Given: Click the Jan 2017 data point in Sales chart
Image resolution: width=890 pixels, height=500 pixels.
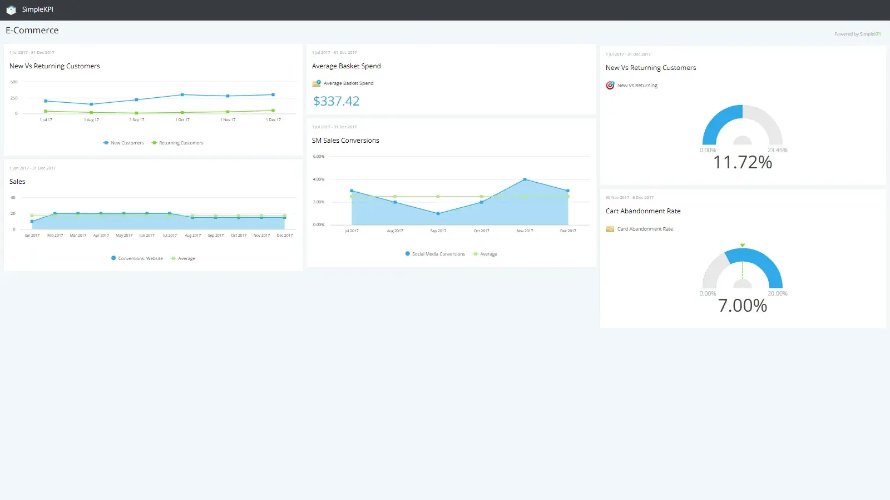Looking at the screenshot, I should point(32,222).
